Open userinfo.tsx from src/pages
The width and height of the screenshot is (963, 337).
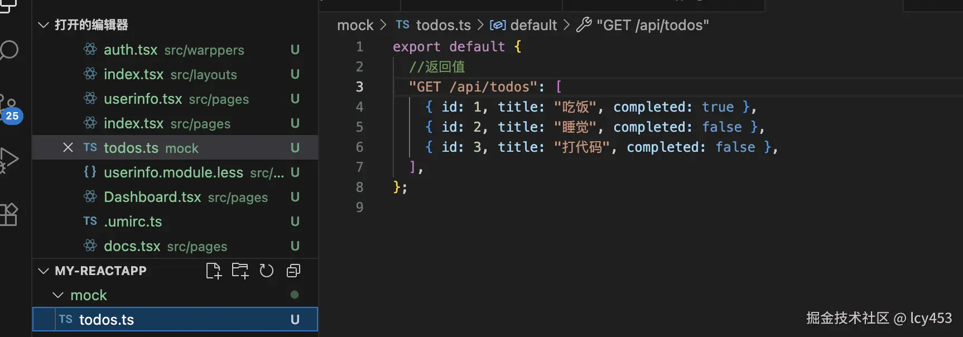click(x=175, y=99)
